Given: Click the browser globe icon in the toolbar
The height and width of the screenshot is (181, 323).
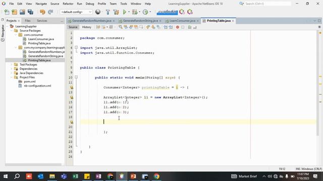Looking at the screenshot, I should [x=98, y=12].
